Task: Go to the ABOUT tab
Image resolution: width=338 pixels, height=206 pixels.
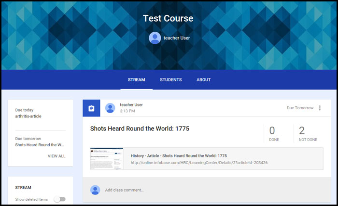Action: coord(203,80)
